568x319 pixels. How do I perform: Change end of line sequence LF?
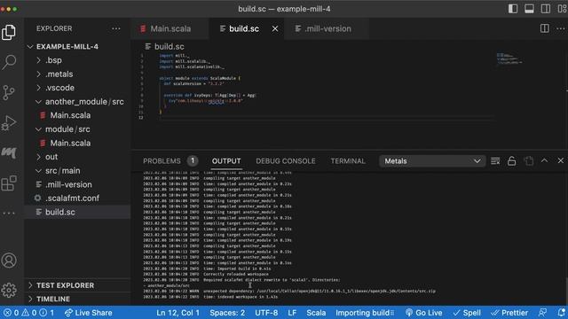click(292, 313)
